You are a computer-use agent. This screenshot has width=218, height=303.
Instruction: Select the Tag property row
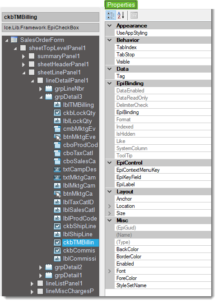point(162,76)
